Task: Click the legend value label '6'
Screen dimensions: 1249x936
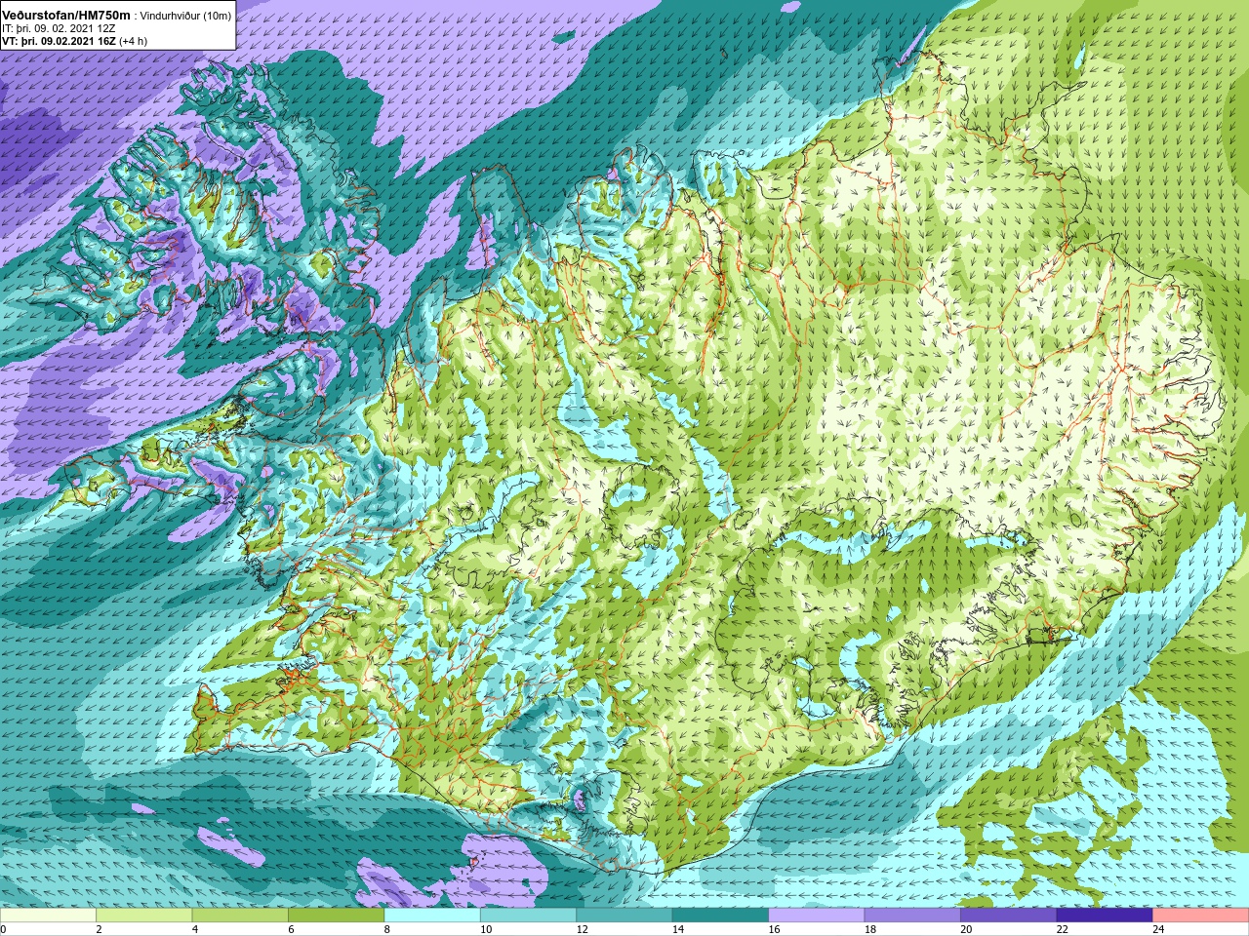Action: [291, 929]
